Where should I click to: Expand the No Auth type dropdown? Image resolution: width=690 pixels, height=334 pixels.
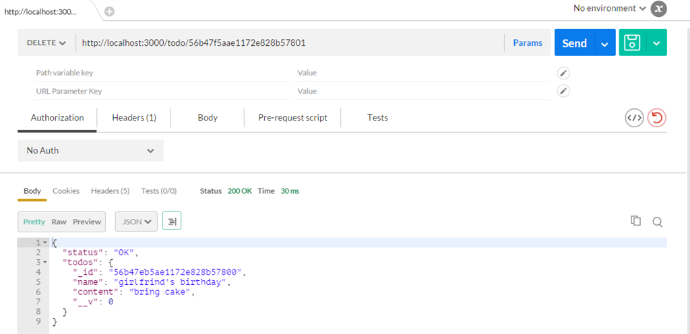coord(90,151)
